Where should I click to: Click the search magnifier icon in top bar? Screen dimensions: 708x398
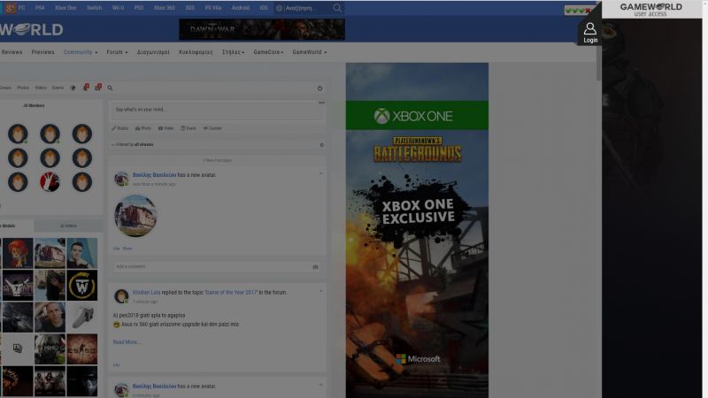(x=337, y=8)
